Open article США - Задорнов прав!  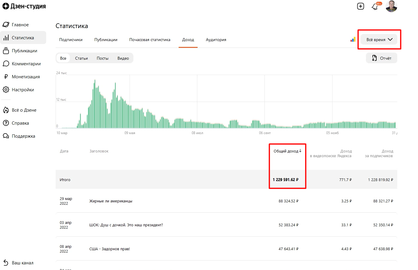tap(109, 249)
